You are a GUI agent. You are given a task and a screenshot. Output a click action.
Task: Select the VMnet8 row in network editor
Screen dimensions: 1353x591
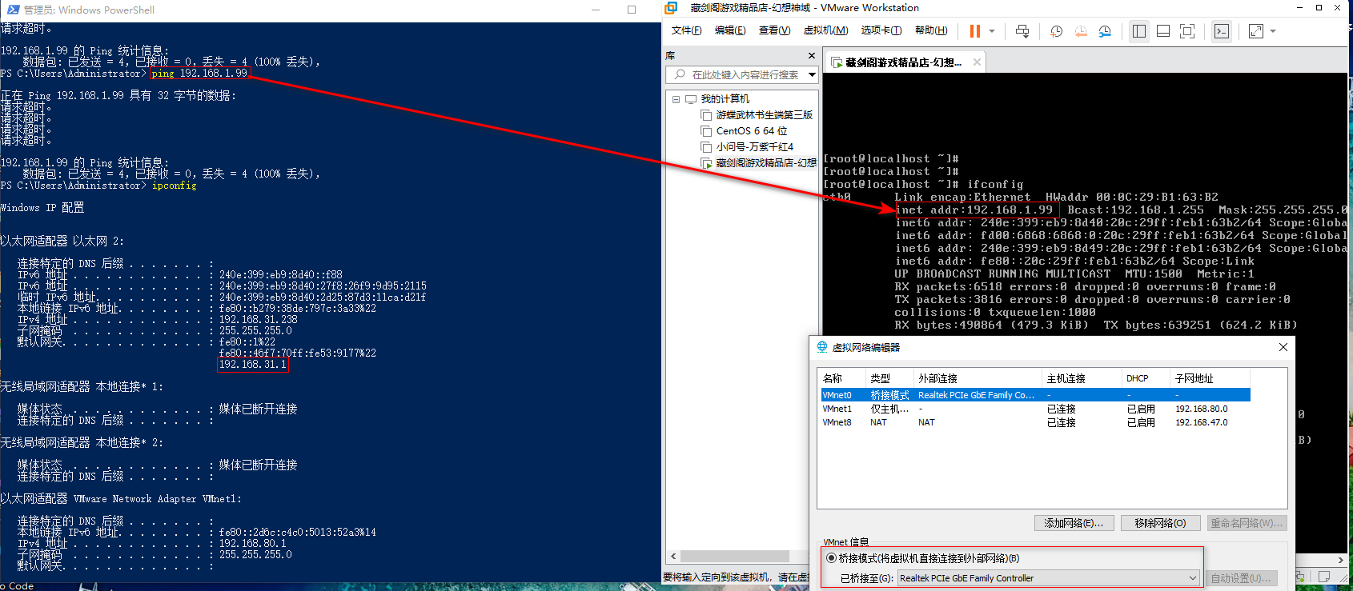[1036, 422]
